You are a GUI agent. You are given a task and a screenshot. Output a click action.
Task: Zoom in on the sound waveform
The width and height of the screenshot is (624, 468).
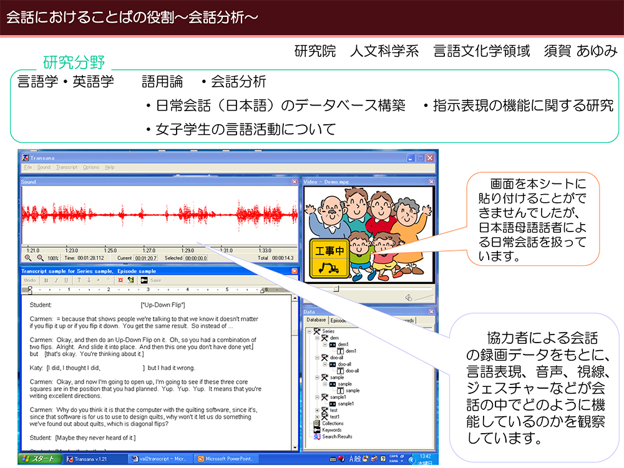[x=28, y=258]
